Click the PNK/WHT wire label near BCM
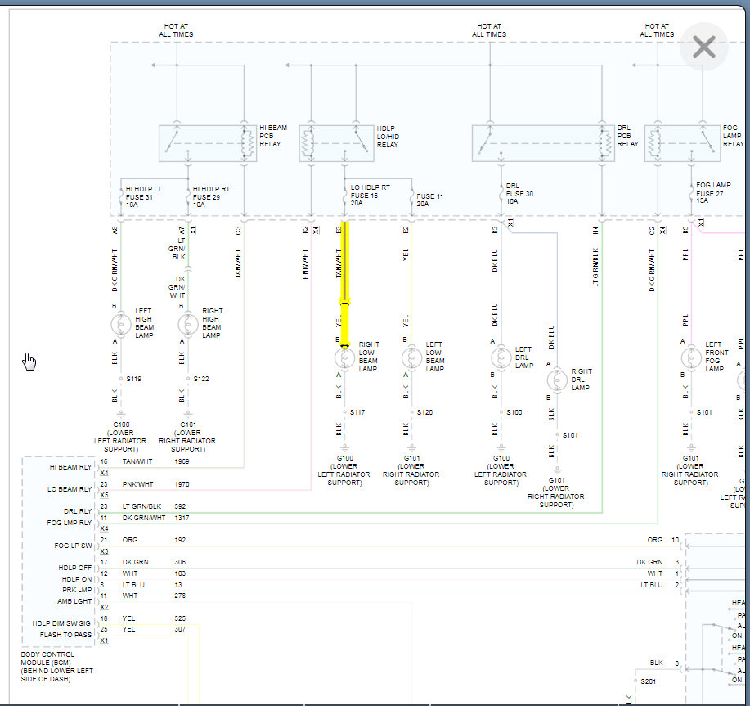This screenshot has width=750, height=706. [137, 484]
